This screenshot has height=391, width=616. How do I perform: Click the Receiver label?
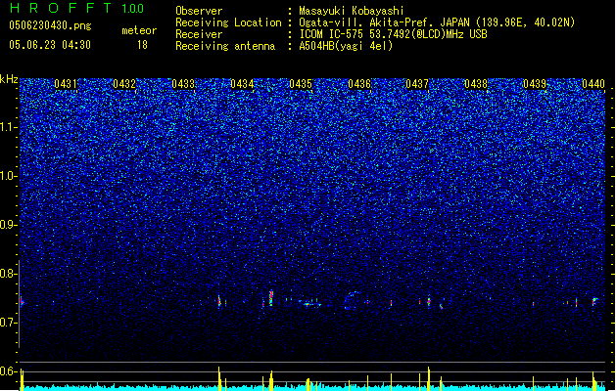click(199, 34)
